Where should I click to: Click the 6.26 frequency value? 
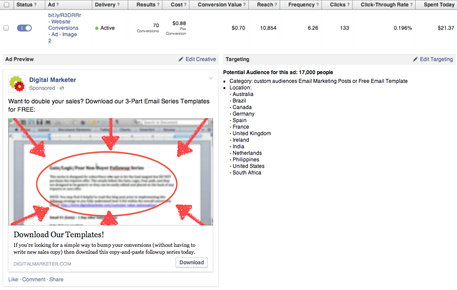coord(313,28)
